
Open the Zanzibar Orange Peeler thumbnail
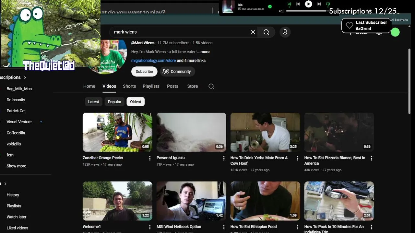point(117,132)
